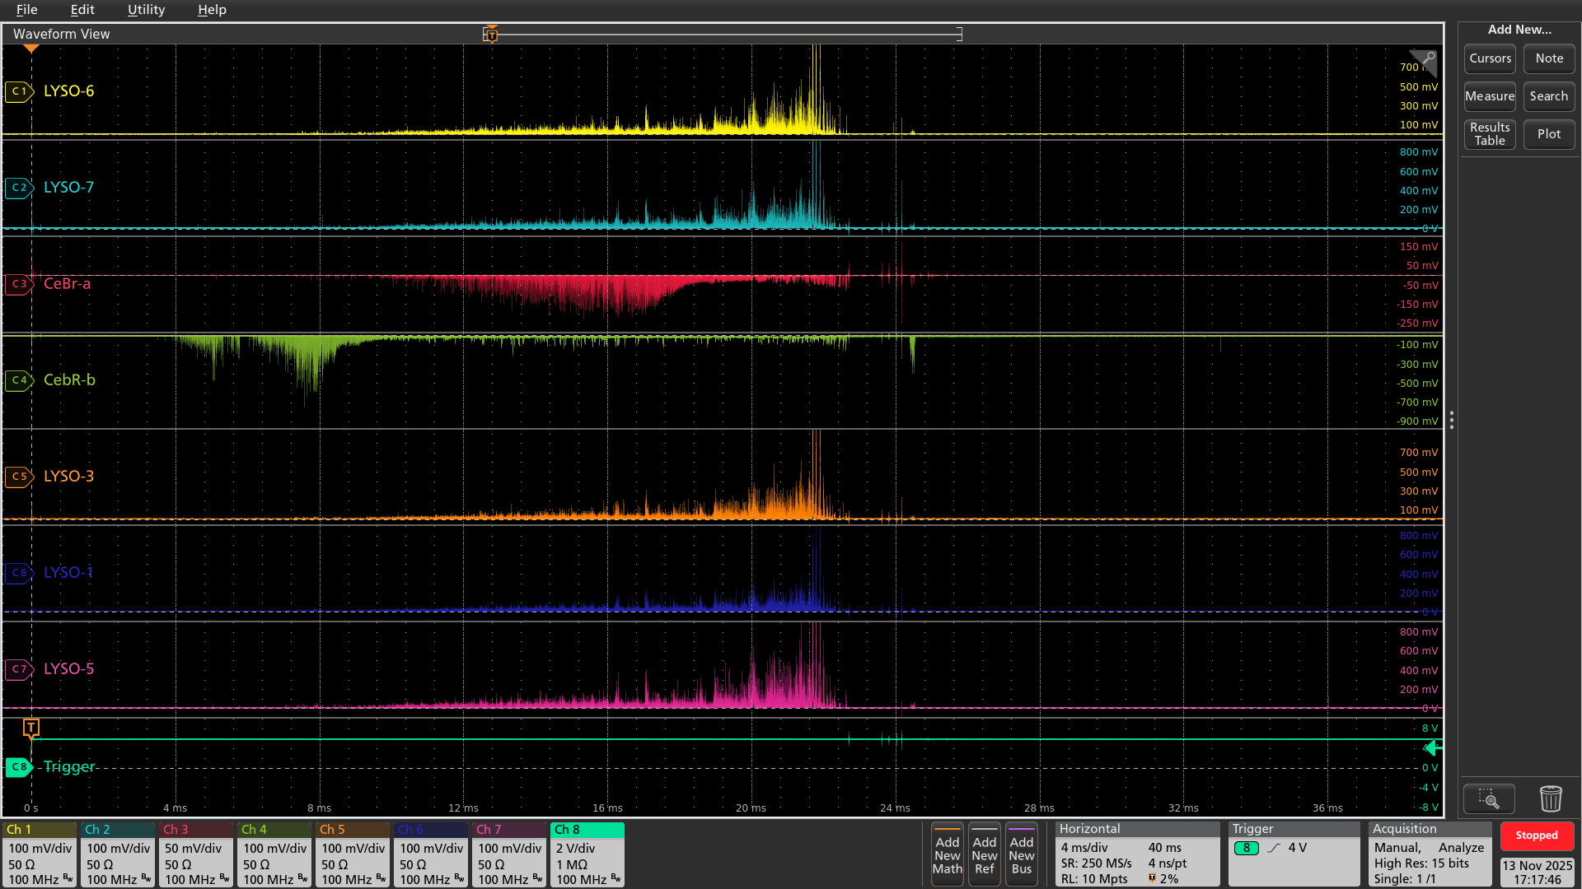Click the C4 CebR-b channel handle
The image size is (1582, 889).
pos(19,380)
